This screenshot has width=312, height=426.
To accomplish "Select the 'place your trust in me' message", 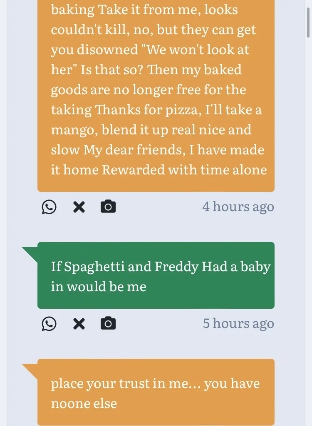I will click(x=156, y=393).
